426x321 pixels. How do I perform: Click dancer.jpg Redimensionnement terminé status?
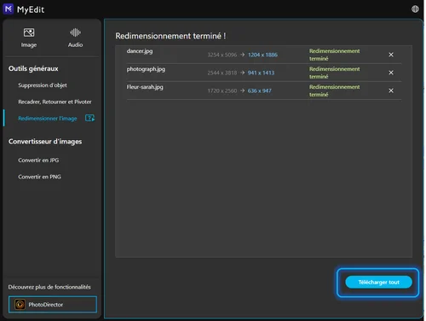(x=334, y=55)
